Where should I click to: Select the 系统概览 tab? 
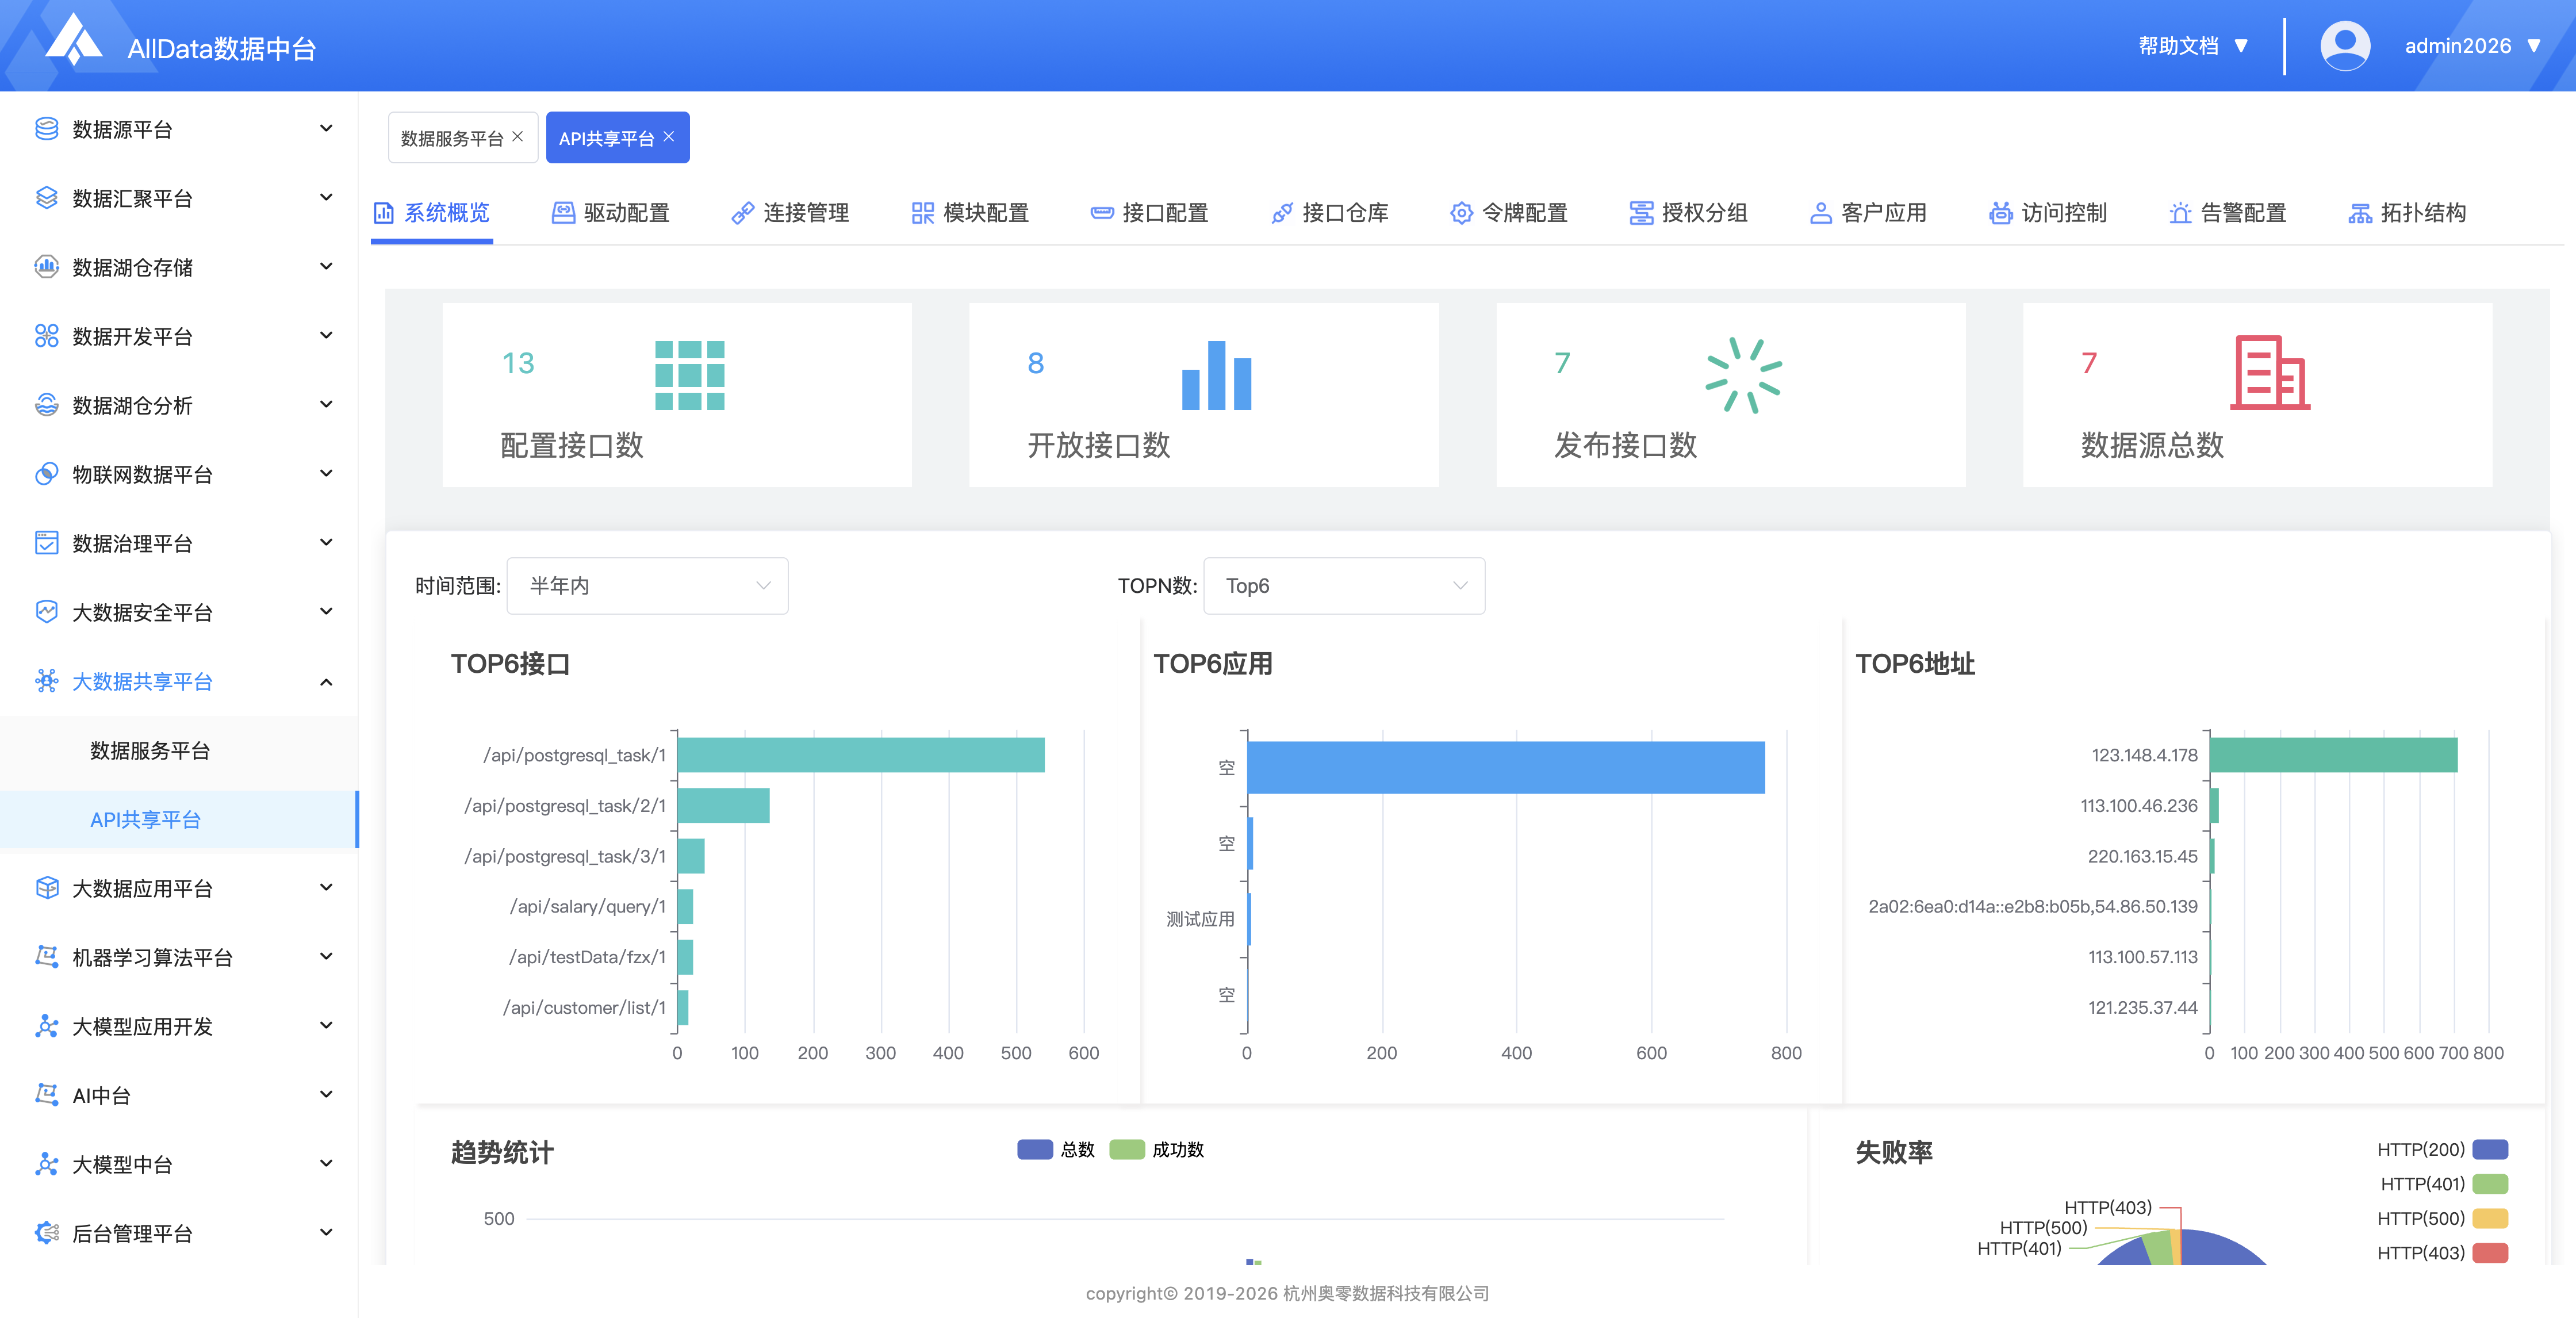pyautogui.click(x=431, y=213)
